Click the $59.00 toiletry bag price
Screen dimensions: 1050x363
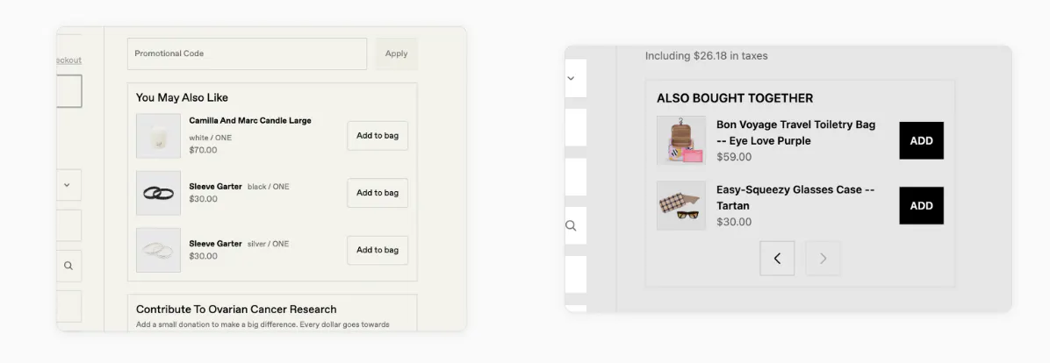(734, 157)
